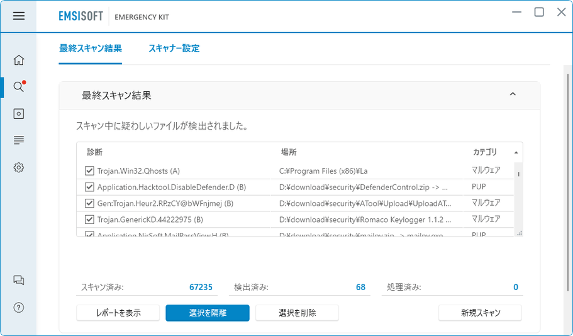This screenshot has width=573, height=336.
Task: Uncheck Application.Hacktool.DisableDefender.D checkbox
Action: [x=89, y=187]
